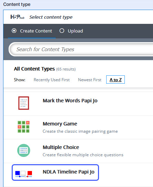Click Multiple Choice description text
Image resolution: width=153 pixels, height=187 pixels.
pos(83,155)
